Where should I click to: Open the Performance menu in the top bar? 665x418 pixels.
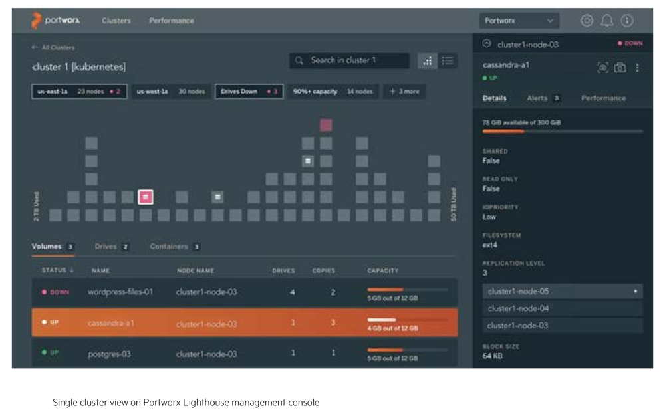click(x=172, y=21)
